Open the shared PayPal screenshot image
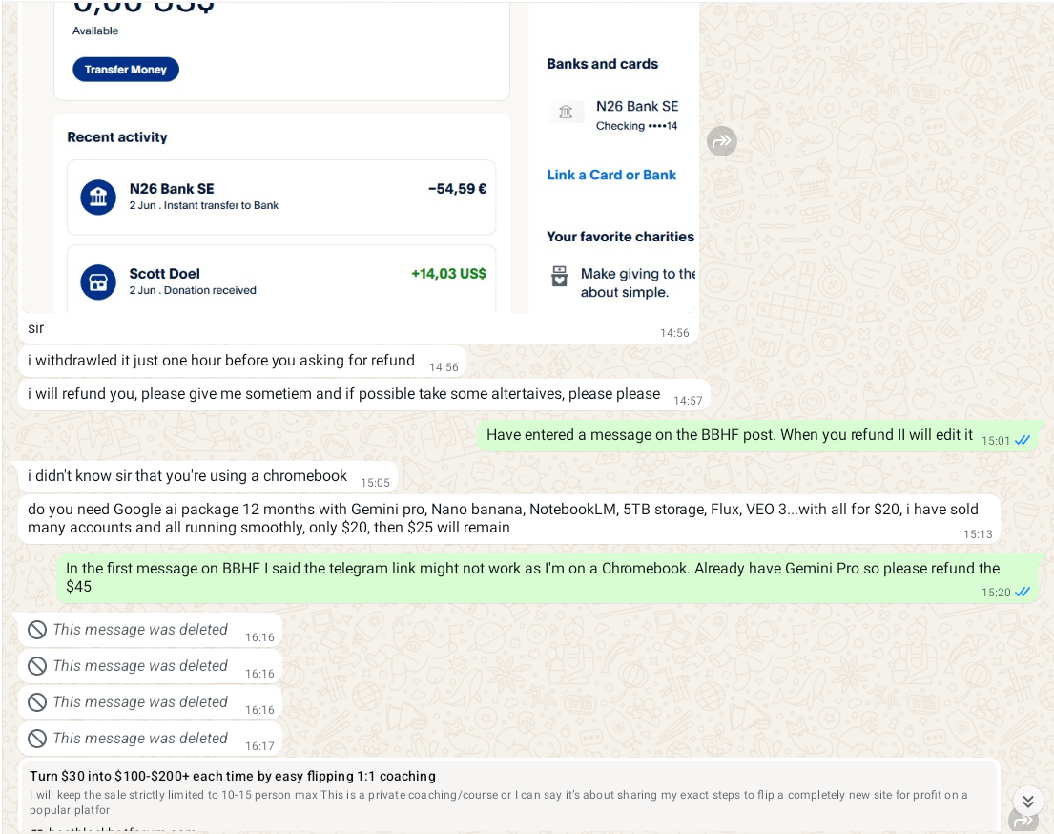Image resolution: width=1054 pixels, height=834 pixels. [x=361, y=157]
